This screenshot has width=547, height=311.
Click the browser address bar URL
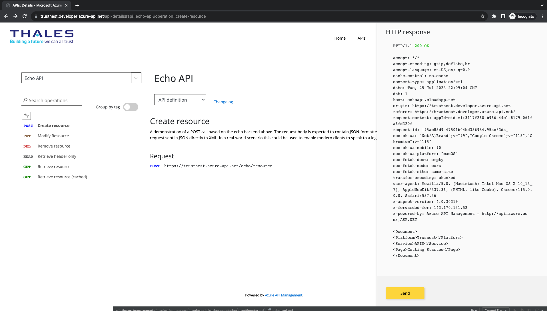[x=123, y=16]
